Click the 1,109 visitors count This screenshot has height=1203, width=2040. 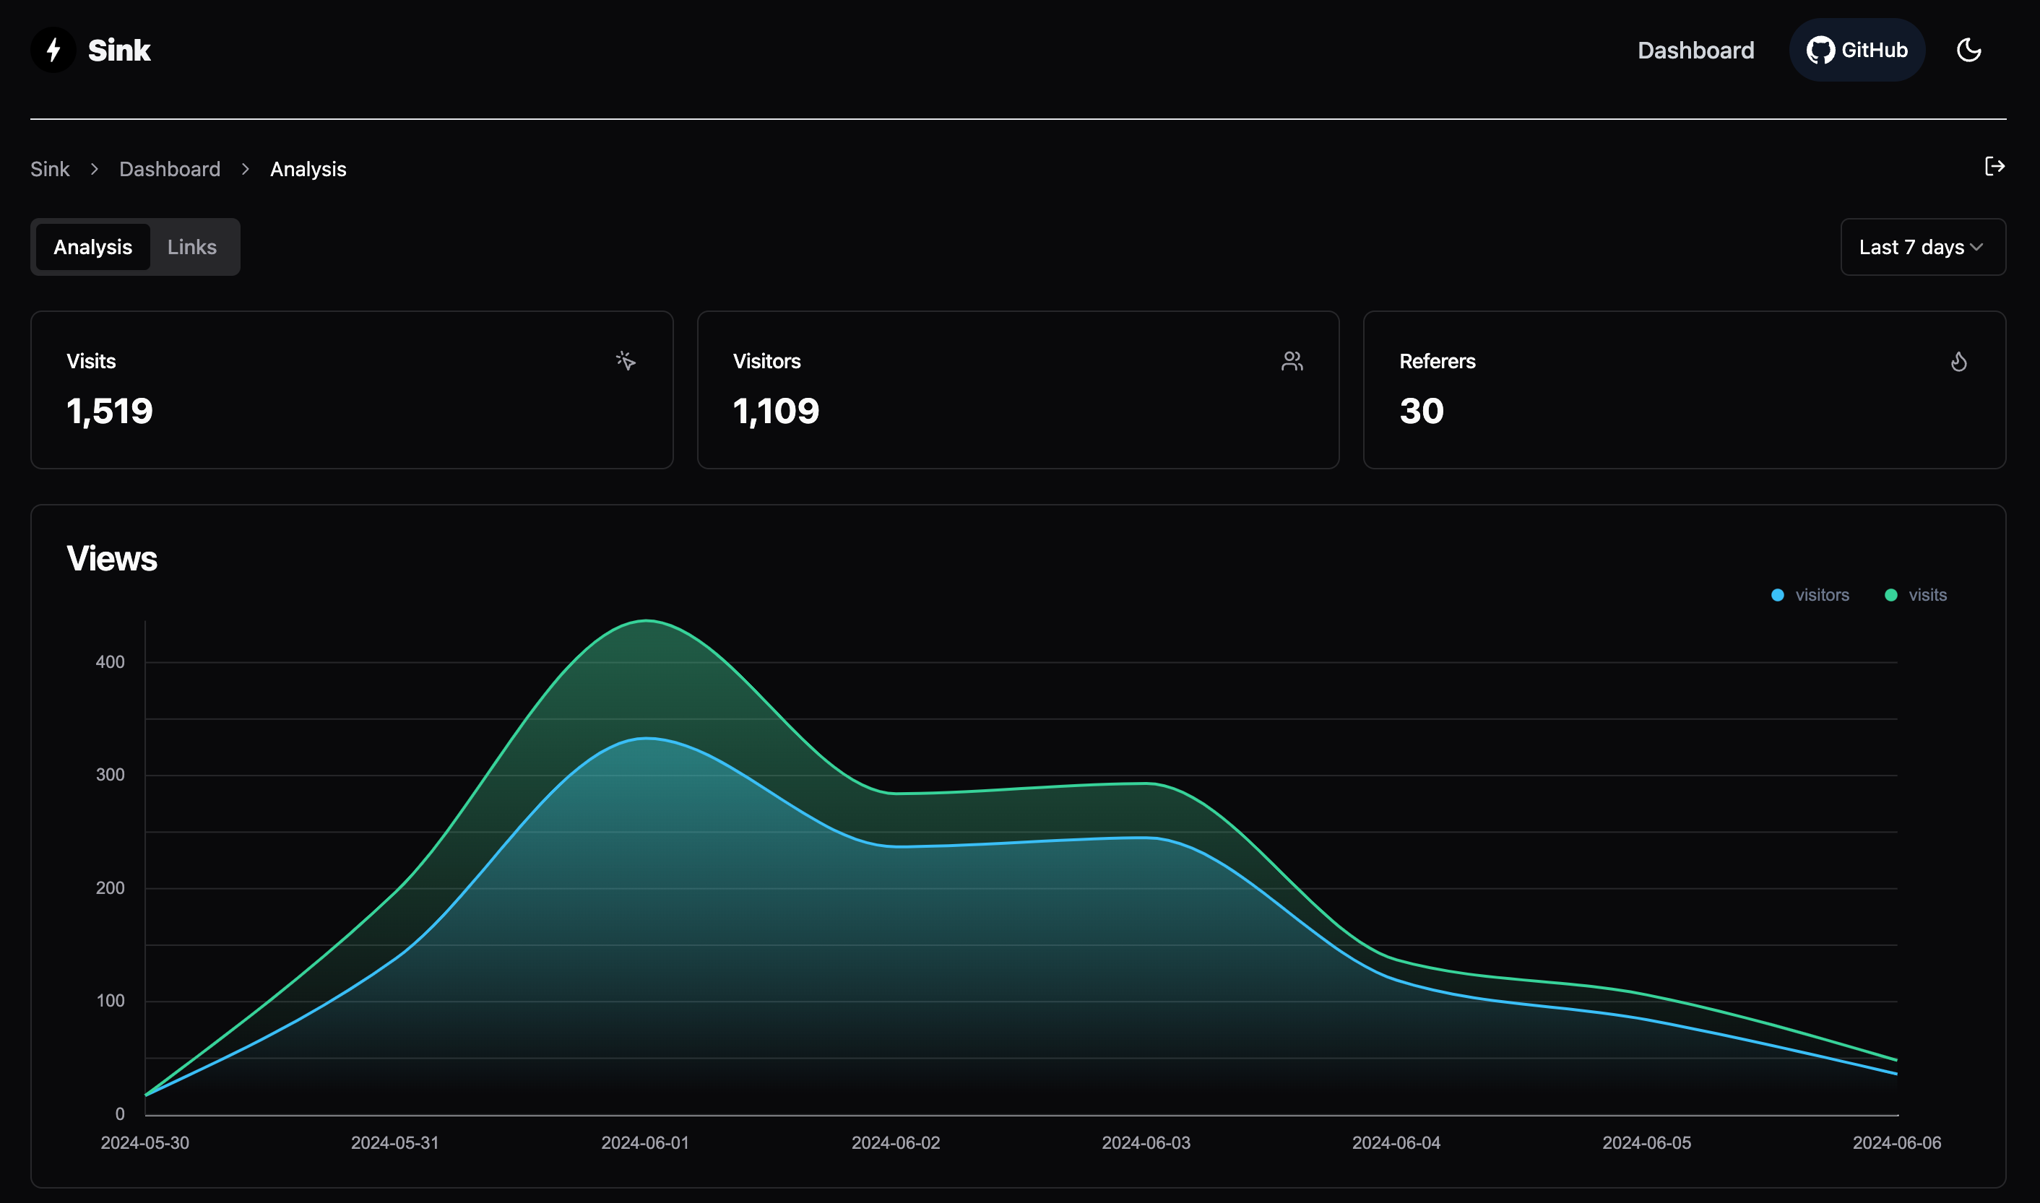pyautogui.click(x=776, y=411)
